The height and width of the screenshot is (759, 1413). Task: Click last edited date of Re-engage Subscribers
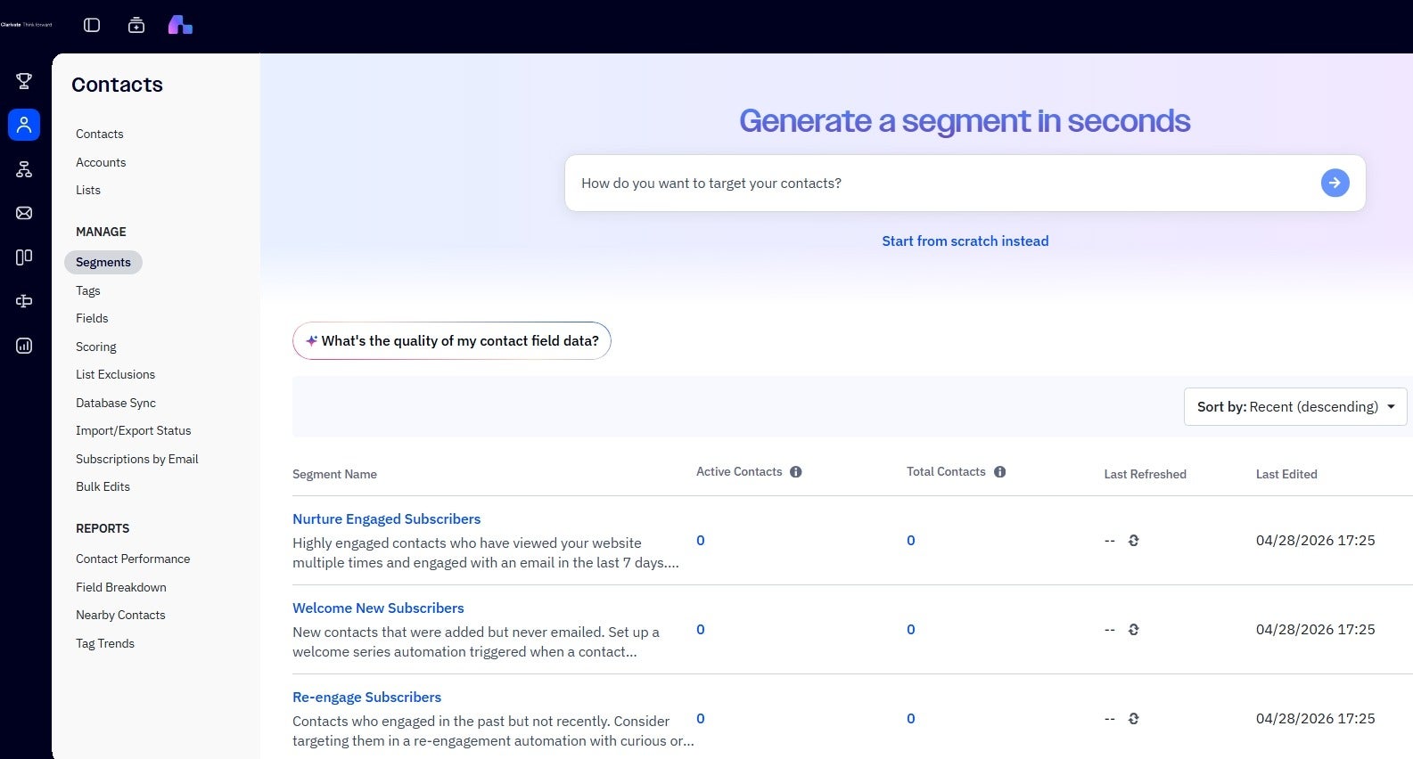click(x=1315, y=718)
